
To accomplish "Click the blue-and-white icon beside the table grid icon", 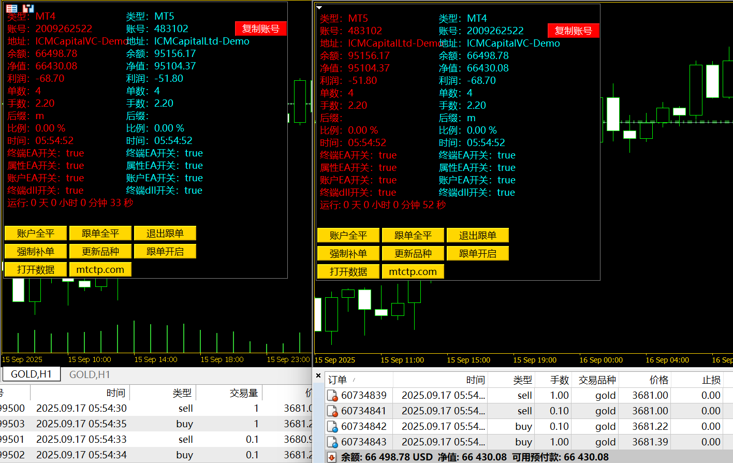I will coord(28,8).
